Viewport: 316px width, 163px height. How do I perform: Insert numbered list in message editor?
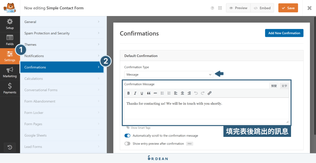[x=169, y=93]
